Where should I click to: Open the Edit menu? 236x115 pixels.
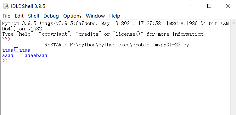[19, 16]
